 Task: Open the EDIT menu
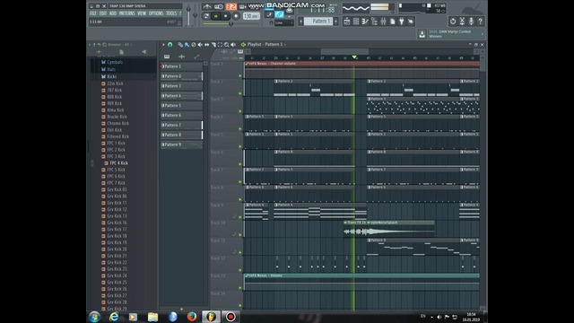click(103, 13)
